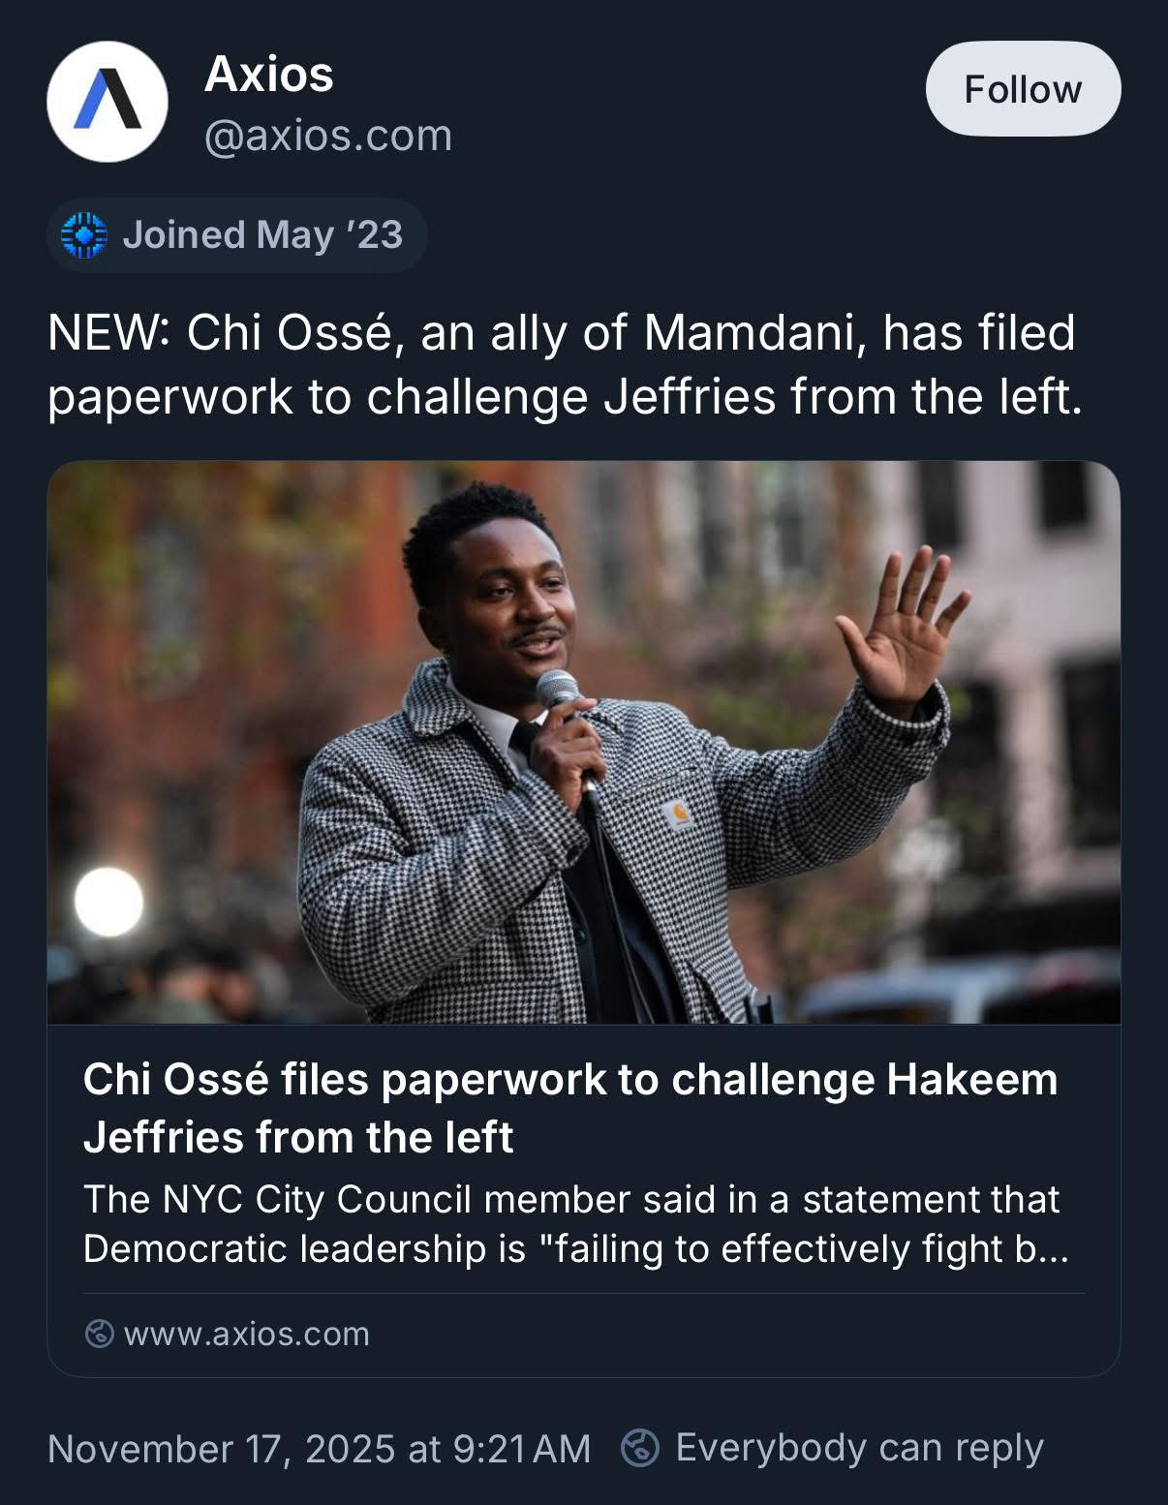
Task: Select the post text about Chi Ossé
Action: click(x=565, y=364)
